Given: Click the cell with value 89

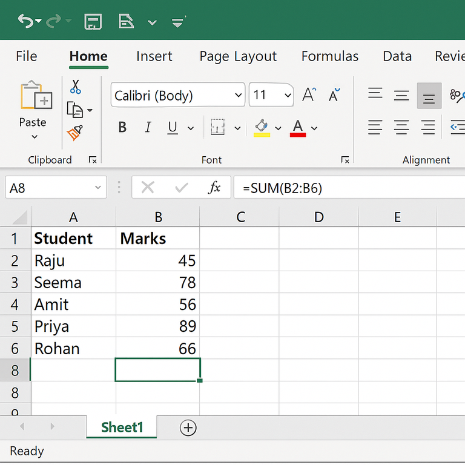Looking at the screenshot, I should [x=158, y=326].
